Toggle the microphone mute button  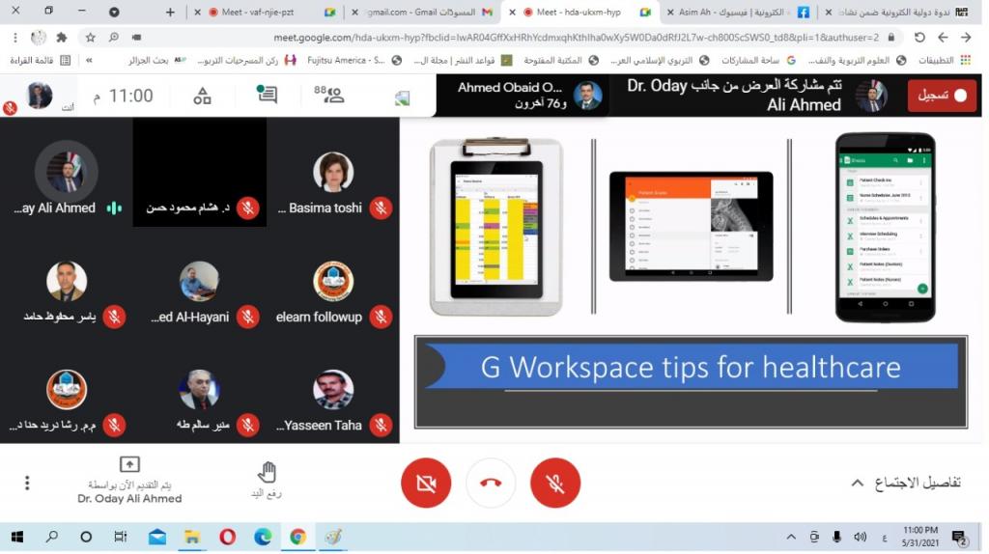[x=555, y=483]
